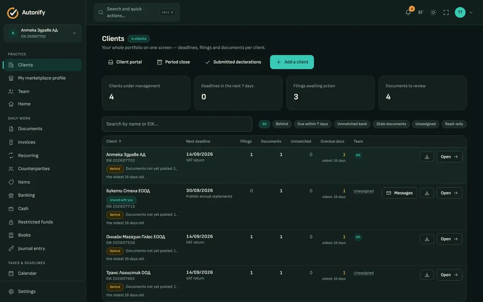483x302 pixels.
Task: Open Clients in the sidebar
Action: point(43,65)
